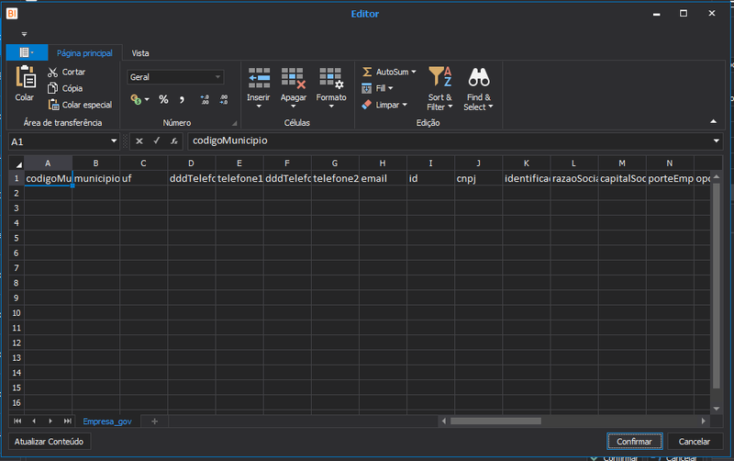Expand the AutoSum dropdown arrow

coord(414,72)
